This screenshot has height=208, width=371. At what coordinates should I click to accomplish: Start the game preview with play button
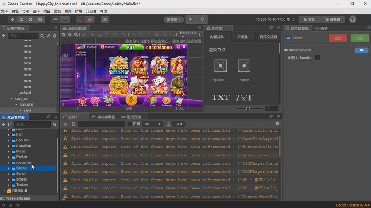[191, 19]
